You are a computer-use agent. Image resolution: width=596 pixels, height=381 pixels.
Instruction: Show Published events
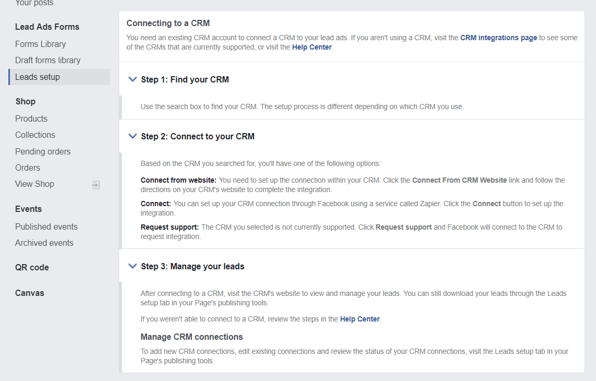tap(47, 227)
